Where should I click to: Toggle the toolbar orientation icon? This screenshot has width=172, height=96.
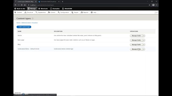pos(156,12)
